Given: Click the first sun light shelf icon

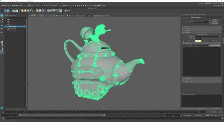Looking at the screenshot, I should point(22,10).
